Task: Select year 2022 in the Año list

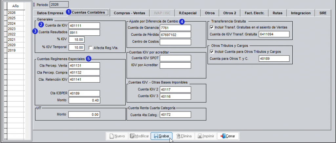Action: [16, 34]
